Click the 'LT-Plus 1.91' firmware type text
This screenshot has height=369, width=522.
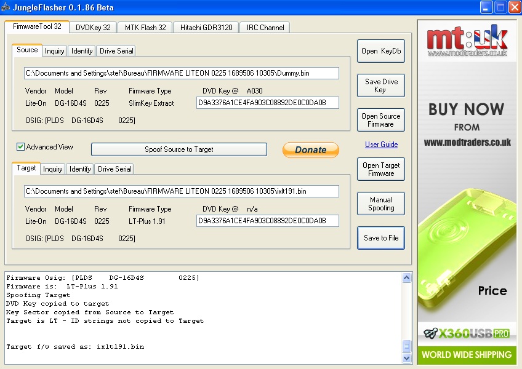pos(147,221)
